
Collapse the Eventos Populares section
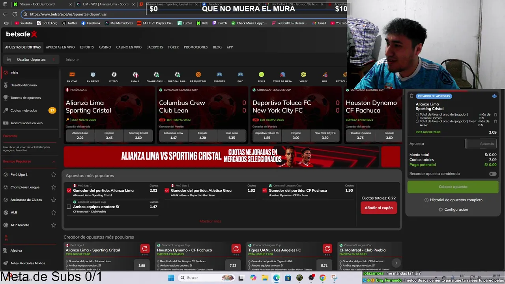[54, 161]
